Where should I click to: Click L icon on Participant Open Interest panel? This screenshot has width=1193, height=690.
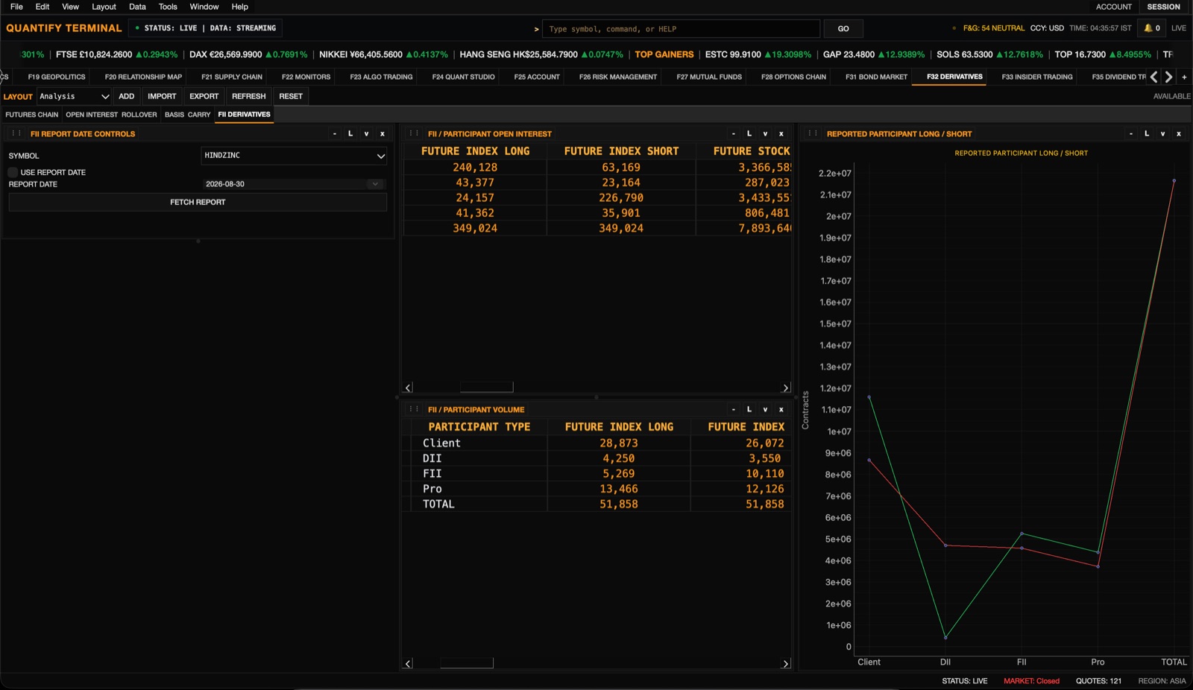click(x=749, y=134)
